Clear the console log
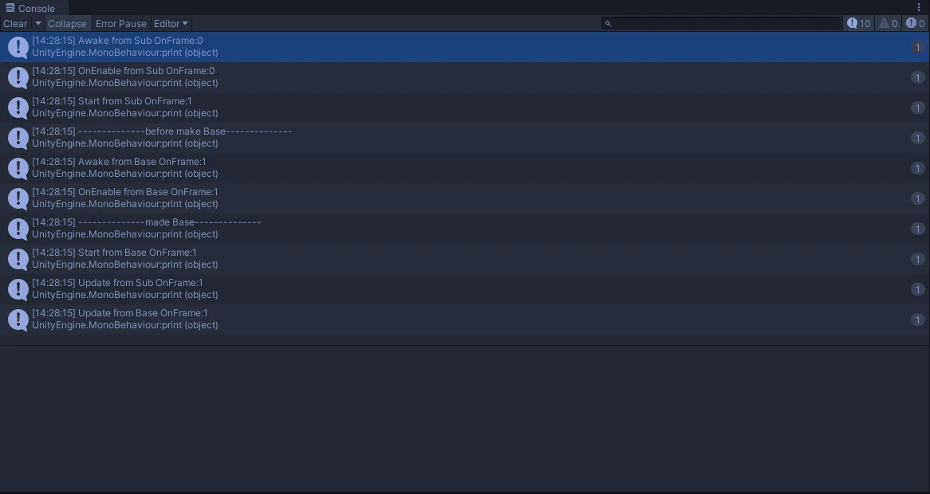Screen dimensions: 930x494 [15, 24]
